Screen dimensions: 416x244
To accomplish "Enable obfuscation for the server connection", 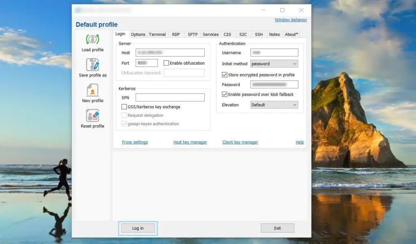I will [166, 63].
